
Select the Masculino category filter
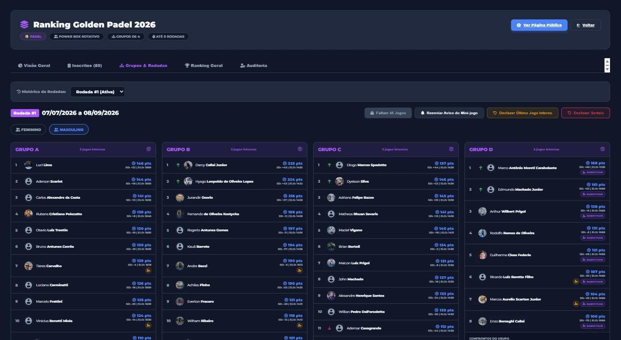[x=69, y=130]
